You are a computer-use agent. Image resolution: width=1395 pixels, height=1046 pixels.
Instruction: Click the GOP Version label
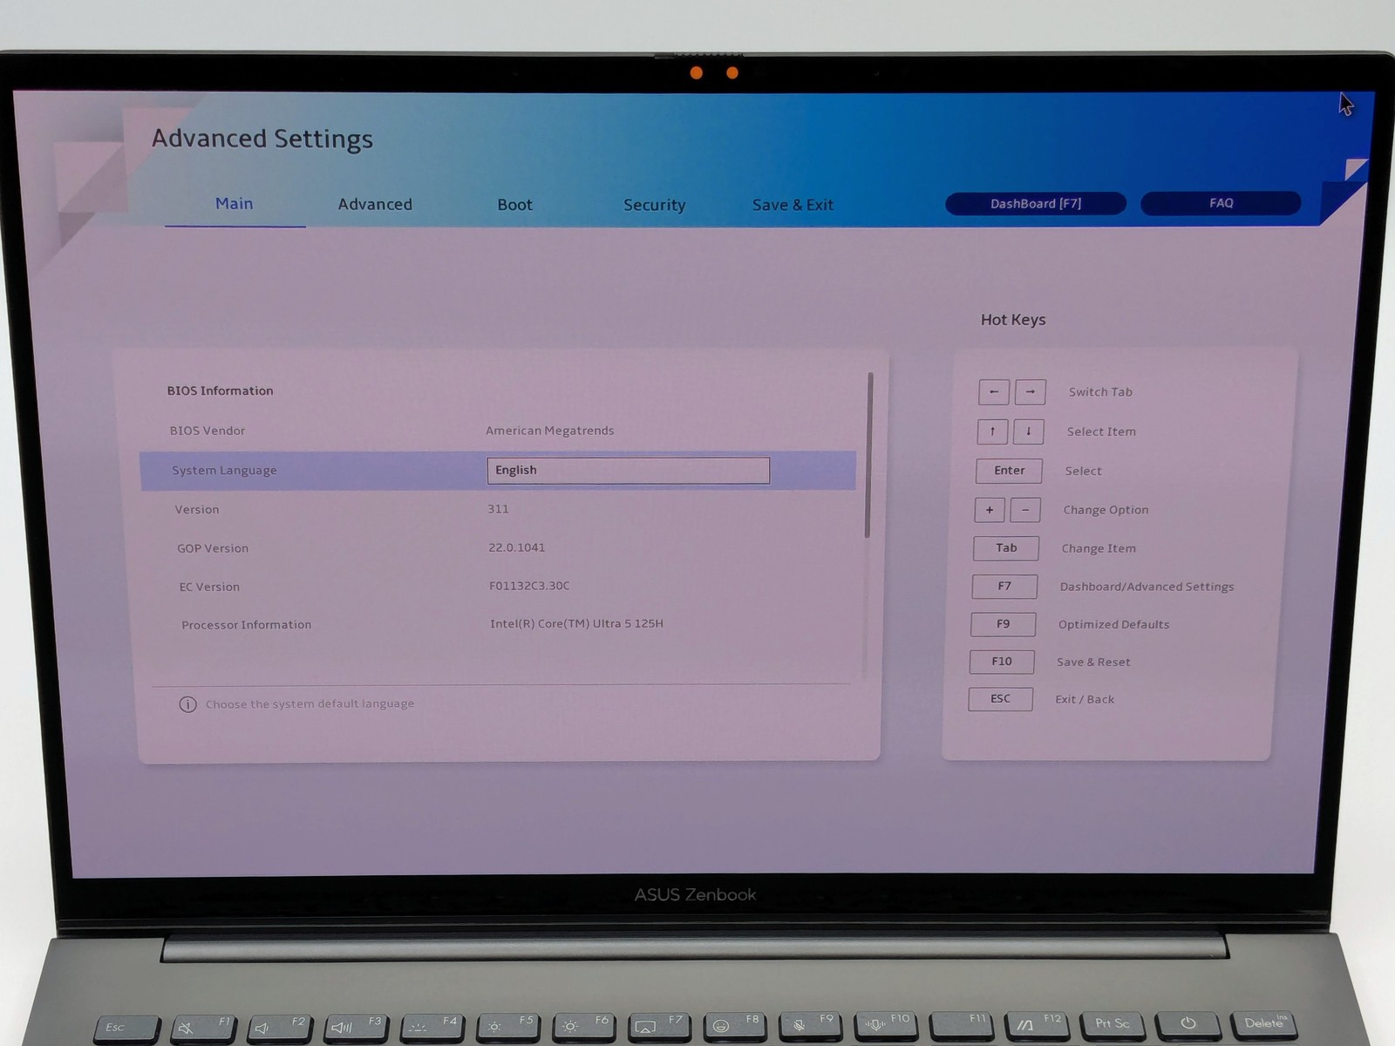(213, 548)
